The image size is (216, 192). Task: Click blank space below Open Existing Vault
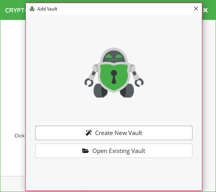coord(114,174)
